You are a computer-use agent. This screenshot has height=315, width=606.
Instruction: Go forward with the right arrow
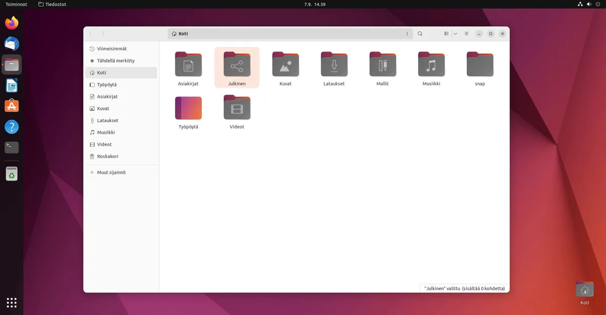[104, 34]
